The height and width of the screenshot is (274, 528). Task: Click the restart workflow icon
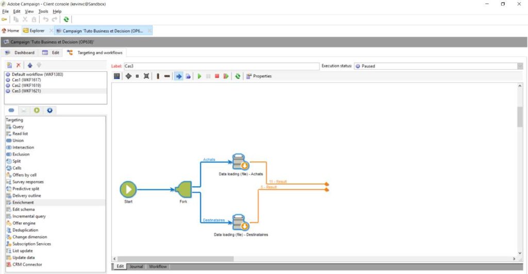pos(226,76)
